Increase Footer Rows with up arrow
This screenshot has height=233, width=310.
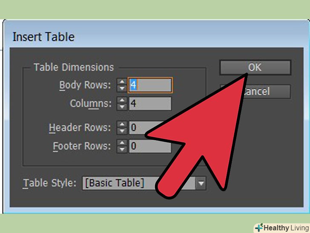coord(122,143)
